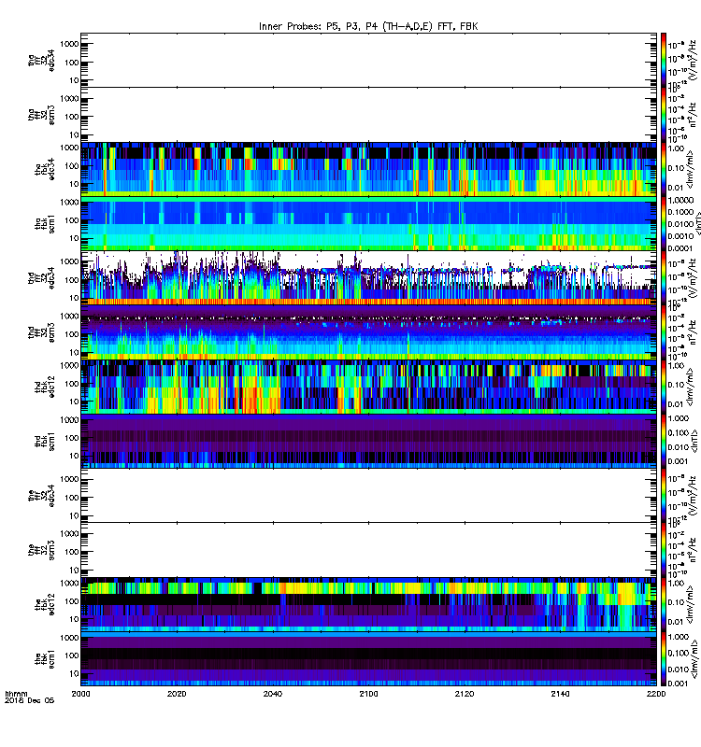Click the 'hhmm' axis unit label
The image size is (701, 747).
pyautogui.click(x=16, y=694)
